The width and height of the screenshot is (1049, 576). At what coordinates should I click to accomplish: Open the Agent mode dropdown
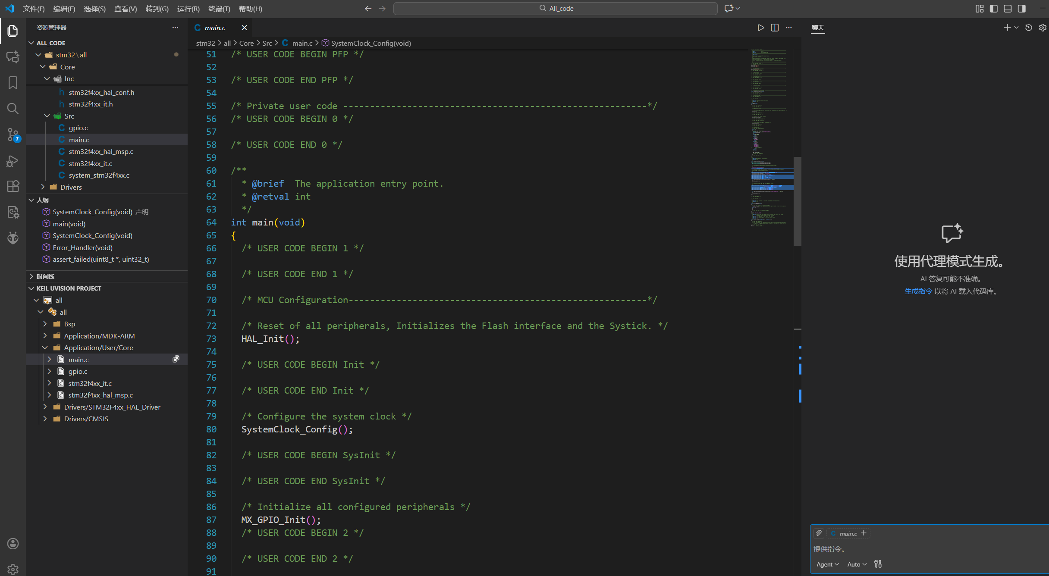[x=827, y=564]
